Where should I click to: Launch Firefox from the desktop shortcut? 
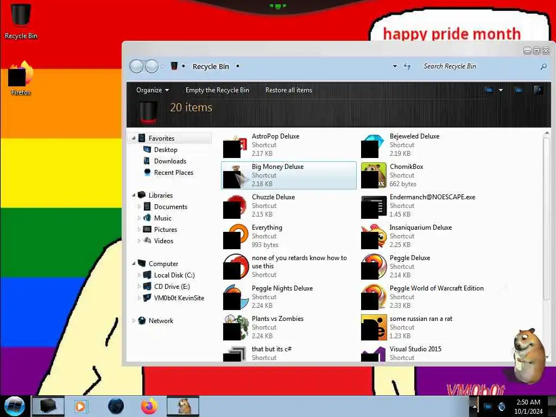[x=21, y=78]
